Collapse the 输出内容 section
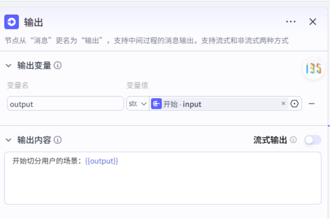Image resolution: width=330 pixels, height=219 pixels. coord(8,140)
